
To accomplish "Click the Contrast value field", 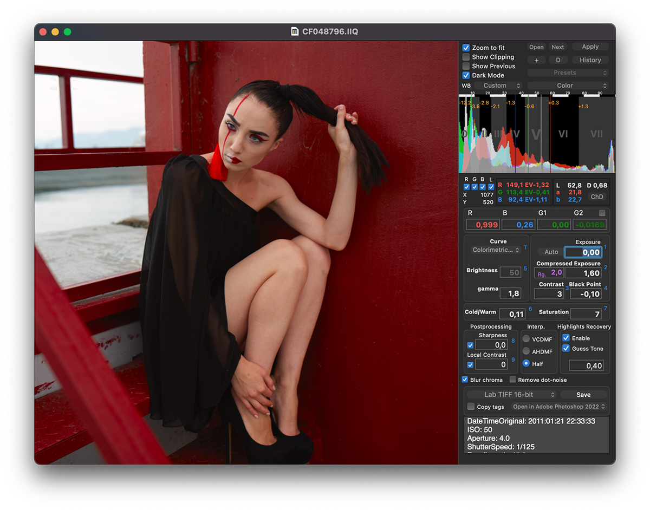I will pos(549,293).
